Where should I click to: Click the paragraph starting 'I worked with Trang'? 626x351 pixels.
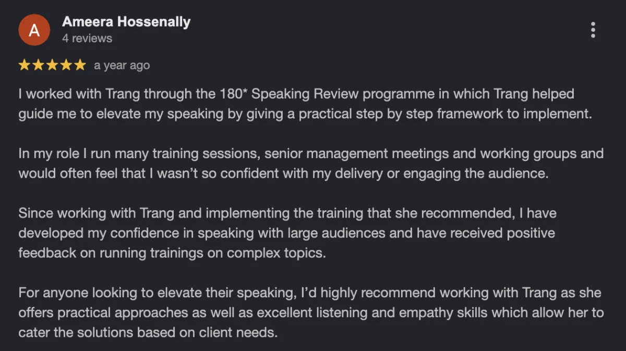[x=306, y=104]
